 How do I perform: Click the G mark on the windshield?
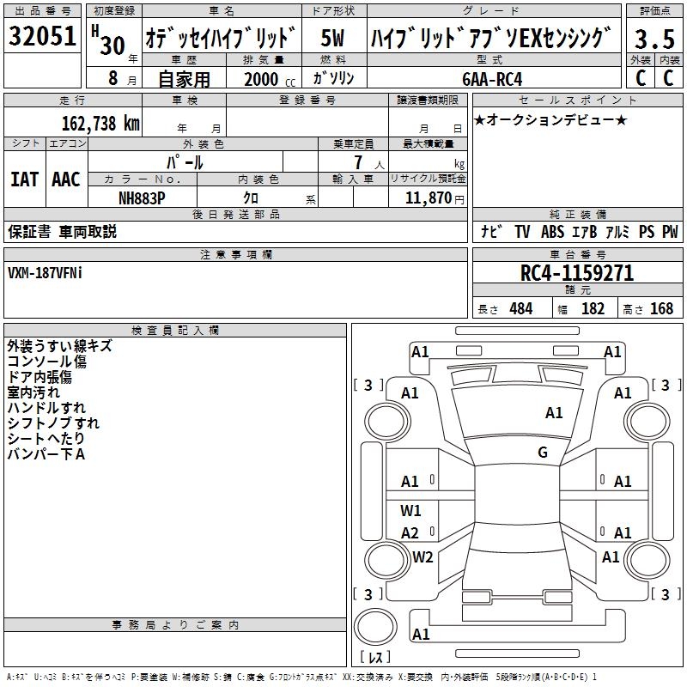click(x=542, y=453)
